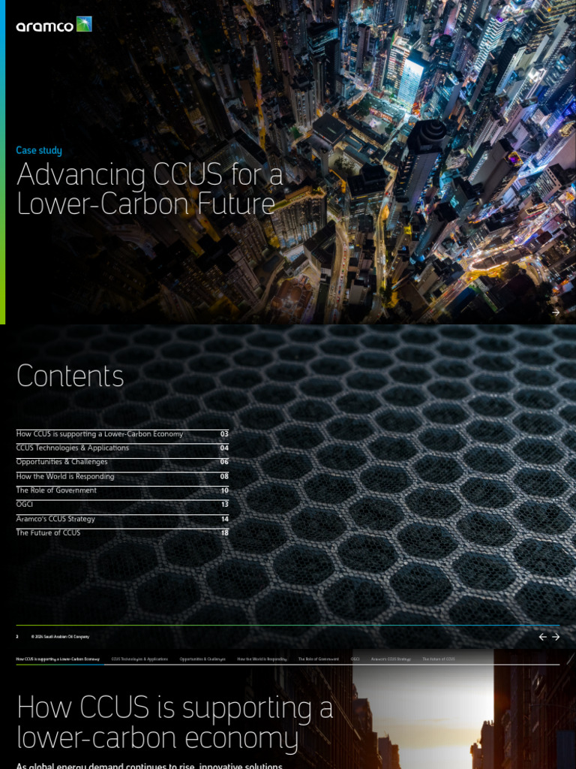Click page number 08 in contents

pos(224,476)
